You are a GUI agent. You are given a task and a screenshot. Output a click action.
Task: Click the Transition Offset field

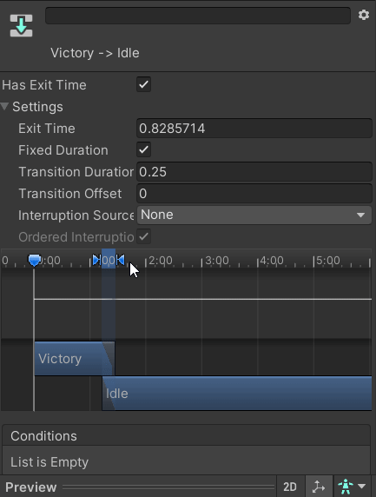[x=254, y=194]
